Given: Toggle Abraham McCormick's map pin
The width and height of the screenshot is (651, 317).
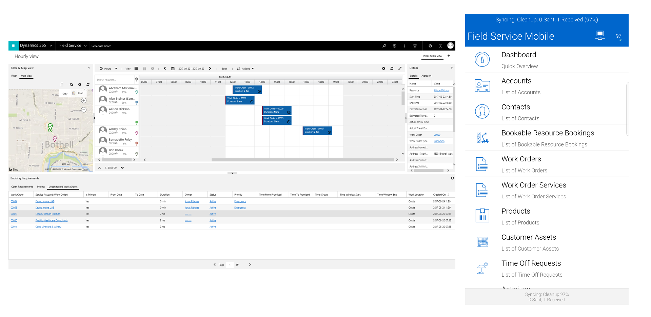Looking at the screenshot, I should (x=137, y=92).
